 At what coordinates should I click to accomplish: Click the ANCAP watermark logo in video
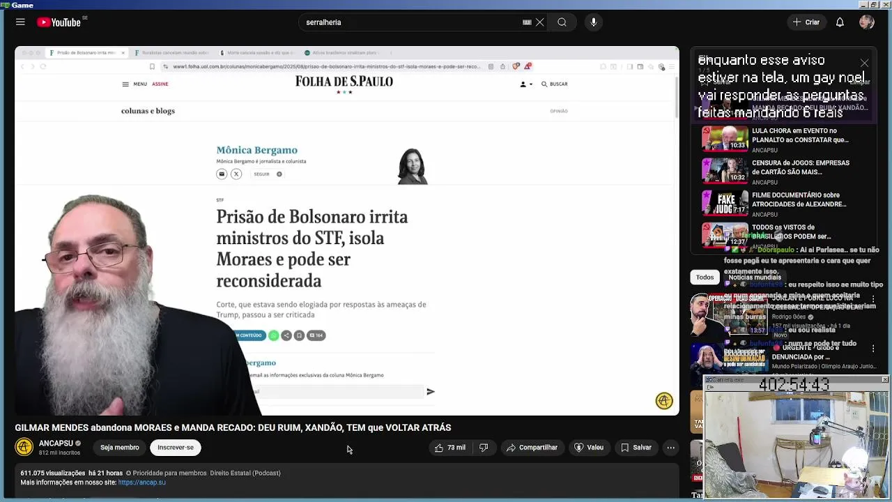[664, 401]
